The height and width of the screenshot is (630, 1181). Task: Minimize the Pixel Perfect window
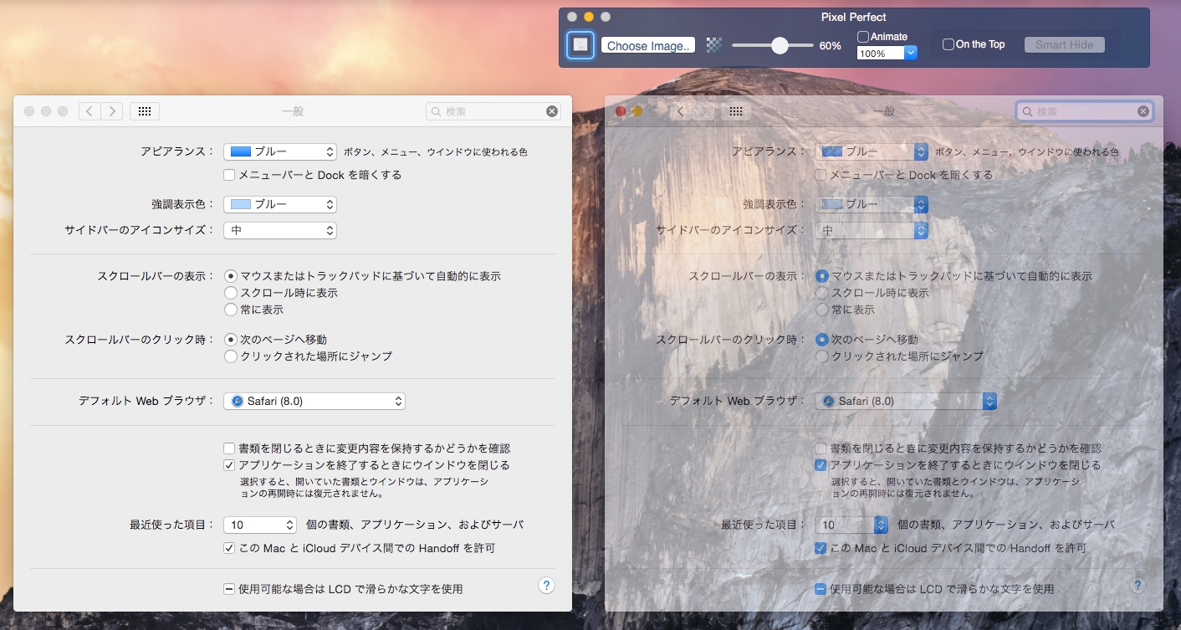pyautogui.click(x=589, y=17)
